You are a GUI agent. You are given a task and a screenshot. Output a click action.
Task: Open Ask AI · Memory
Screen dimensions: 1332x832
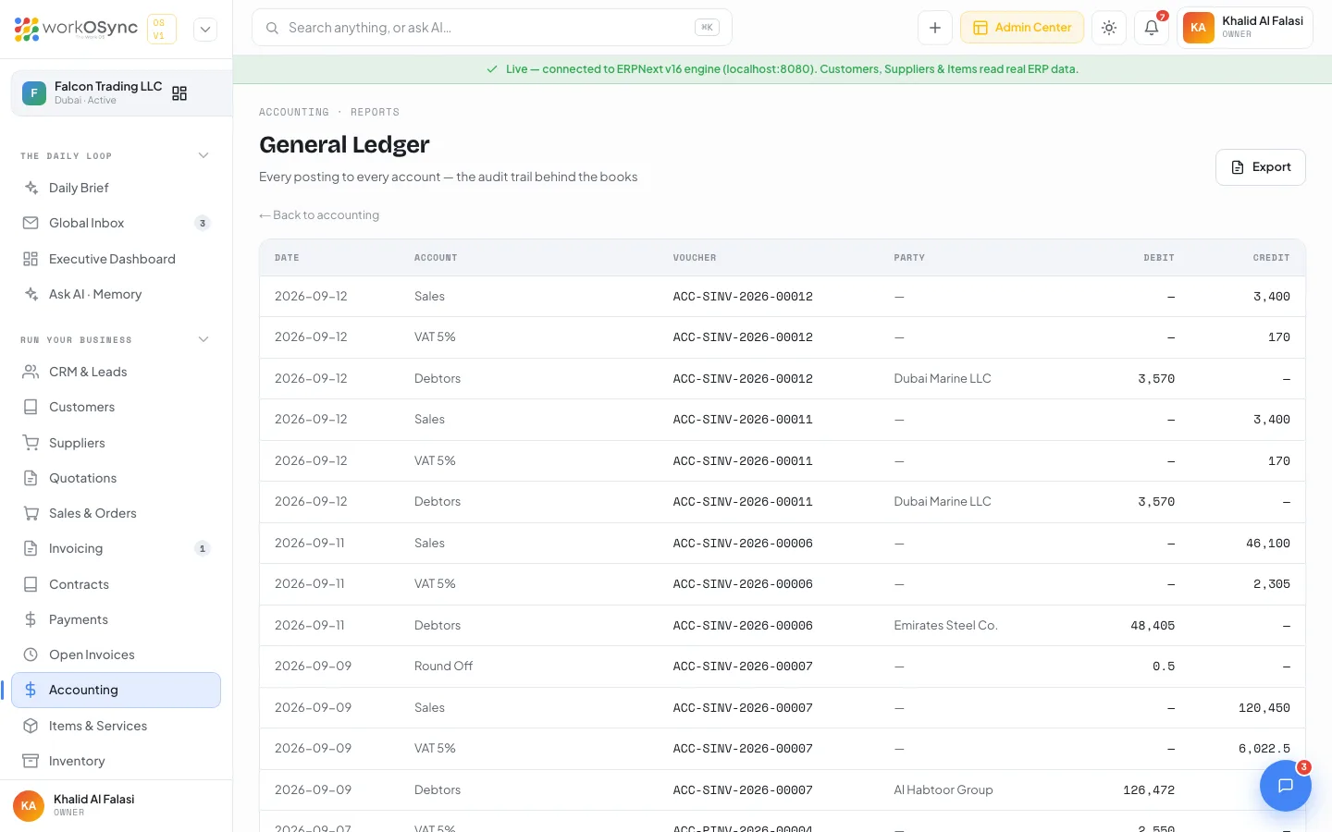(116, 294)
